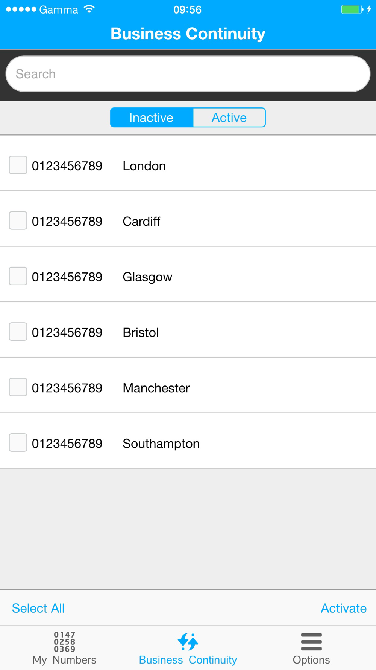Tap the Business Continuity arrows icon
This screenshot has height=670, width=376.
coord(188,642)
